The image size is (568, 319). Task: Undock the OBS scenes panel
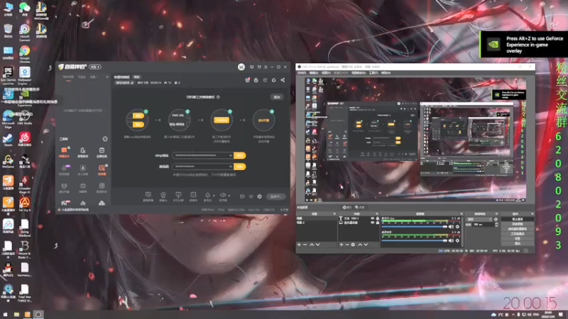coord(334,214)
